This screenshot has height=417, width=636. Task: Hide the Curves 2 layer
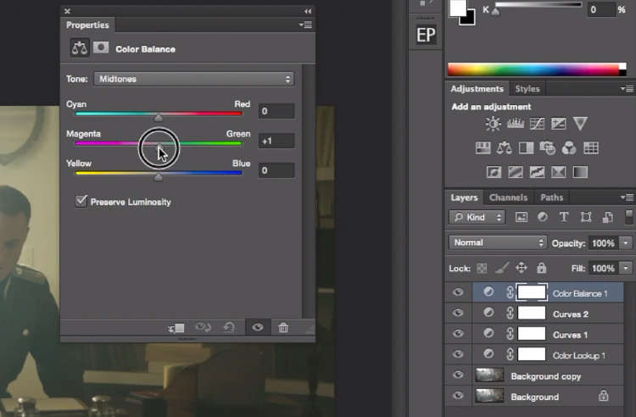[458, 313]
